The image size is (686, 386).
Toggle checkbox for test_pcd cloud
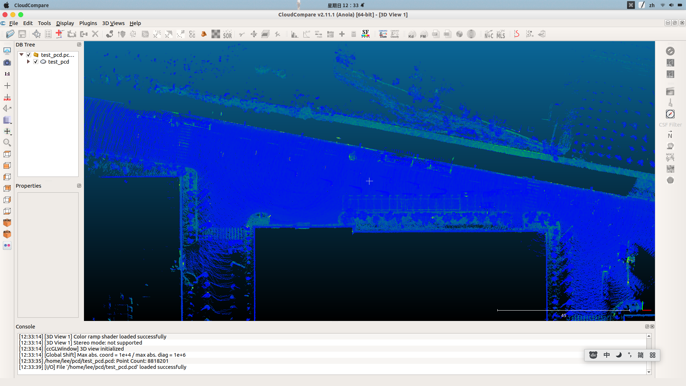[36, 61]
